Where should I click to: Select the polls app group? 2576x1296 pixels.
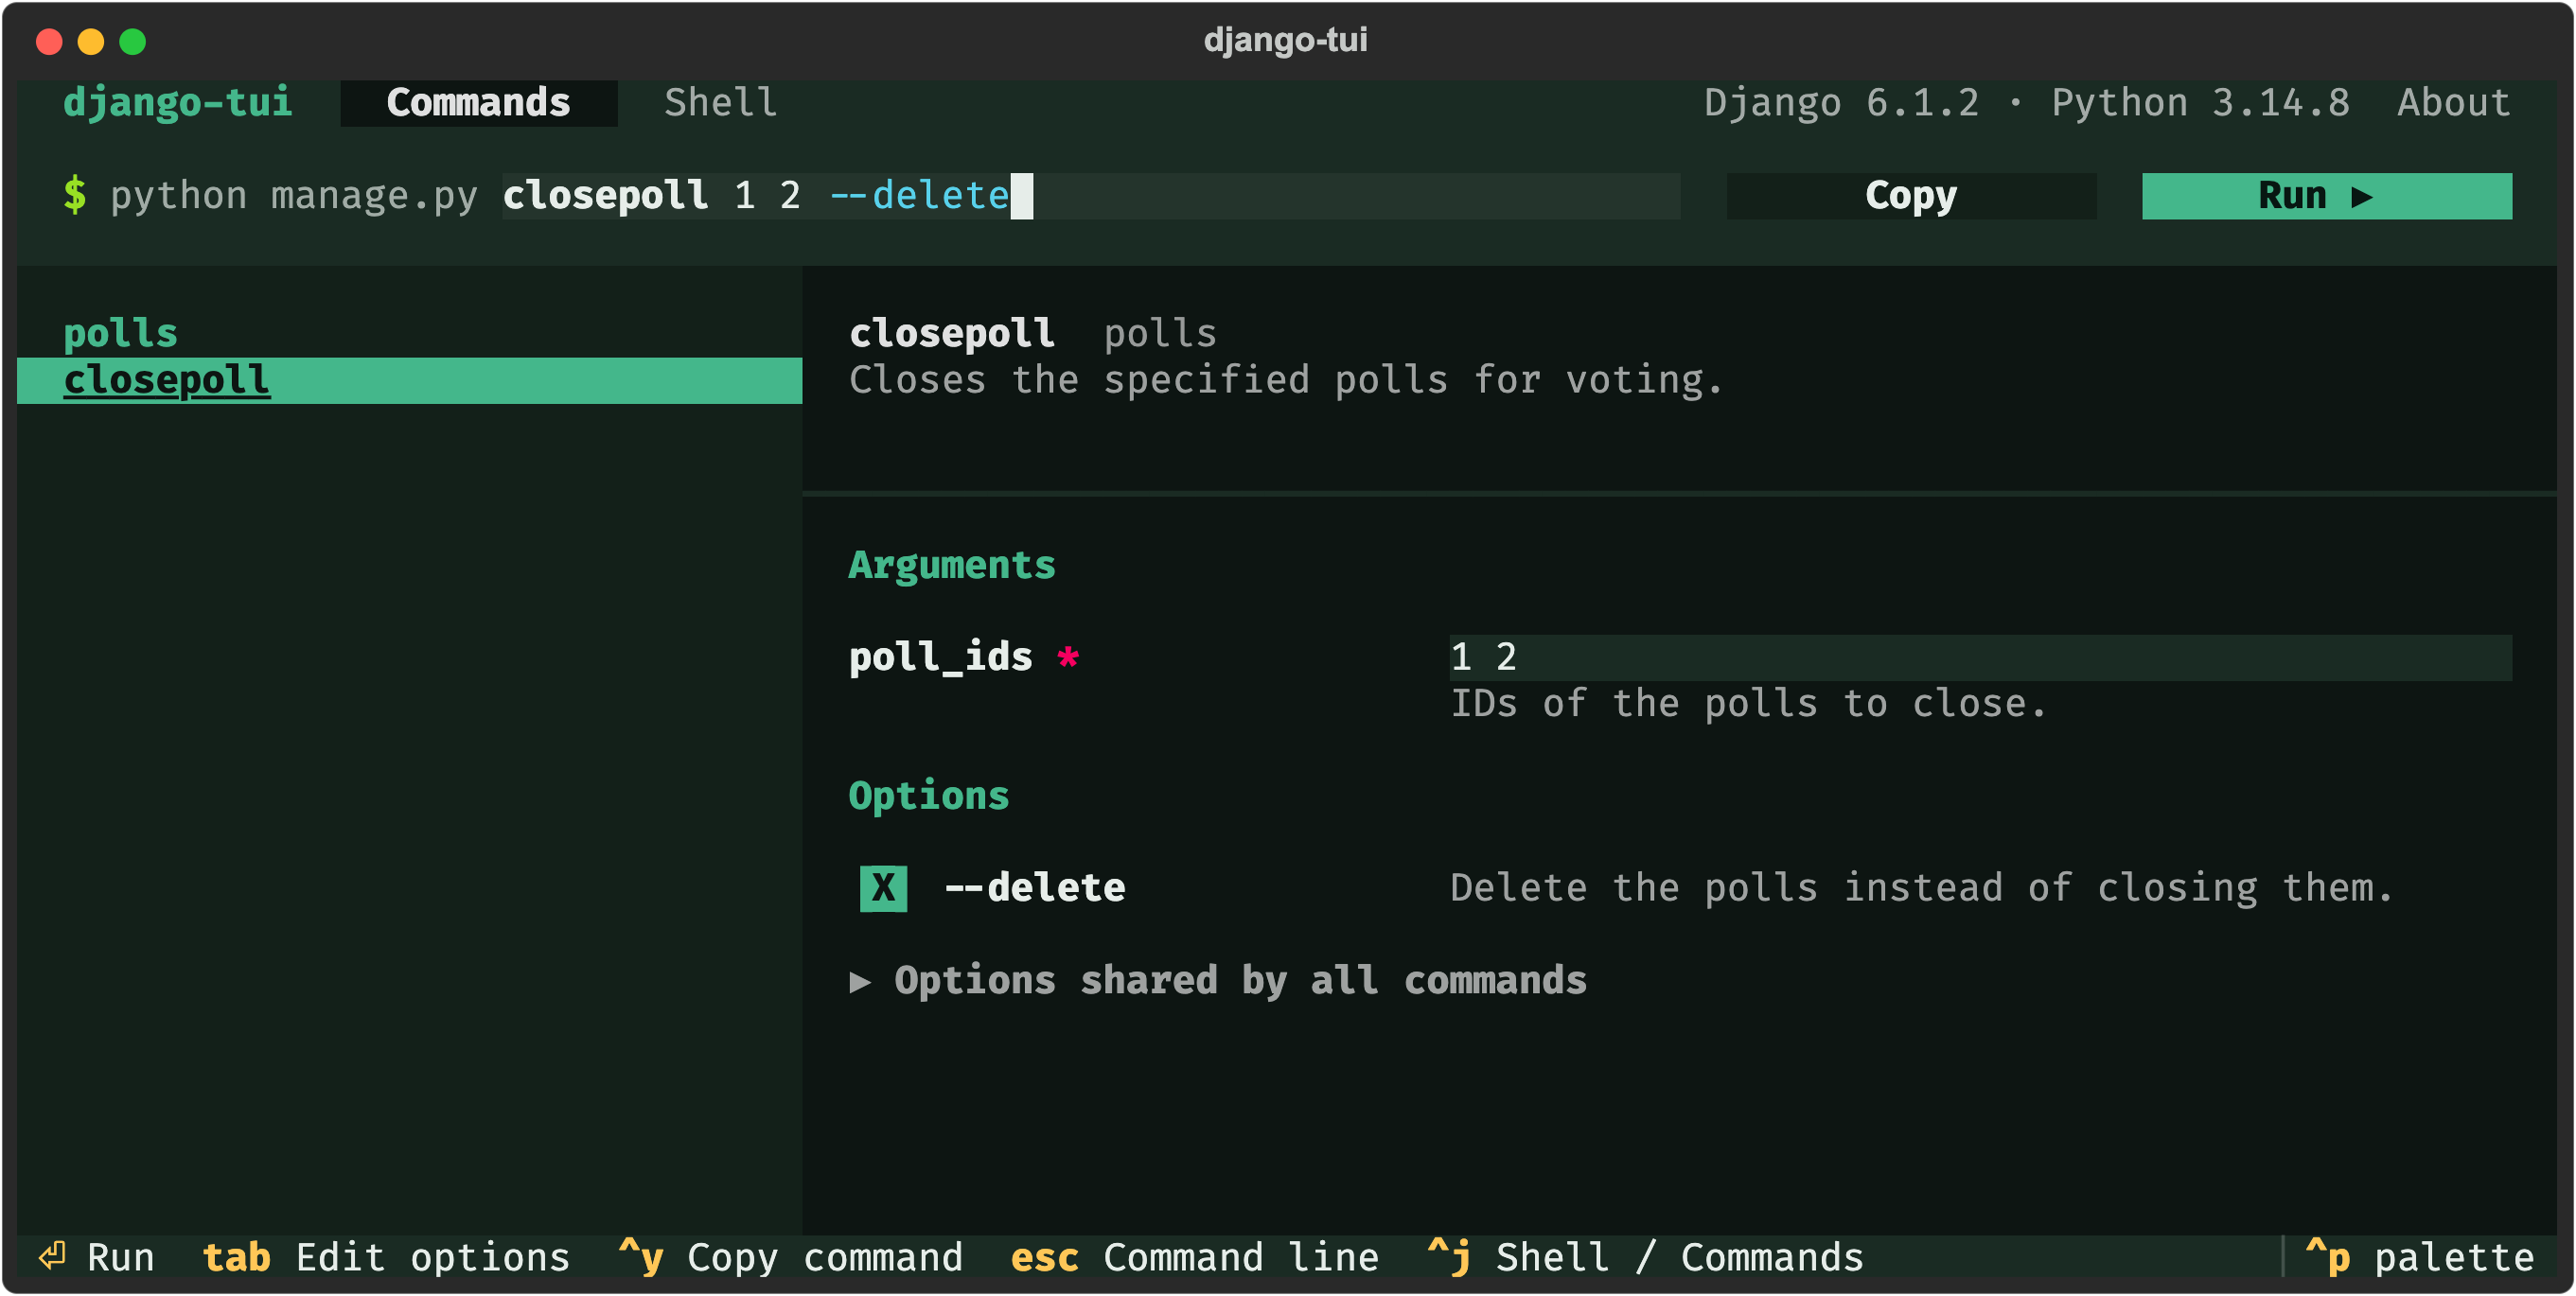pos(121,334)
